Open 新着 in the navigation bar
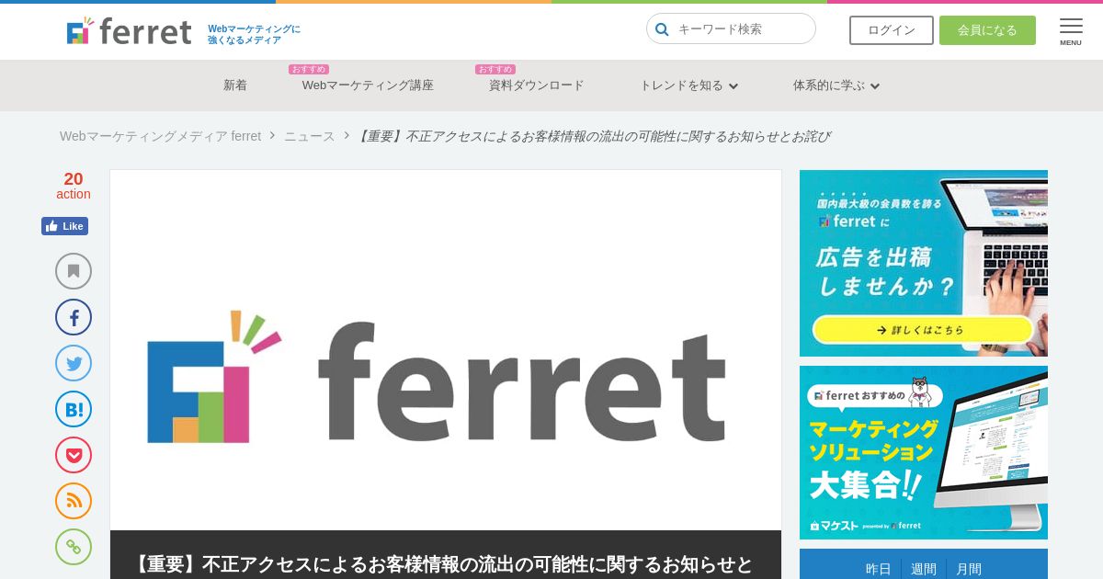This screenshot has width=1103, height=579. pyautogui.click(x=235, y=85)
